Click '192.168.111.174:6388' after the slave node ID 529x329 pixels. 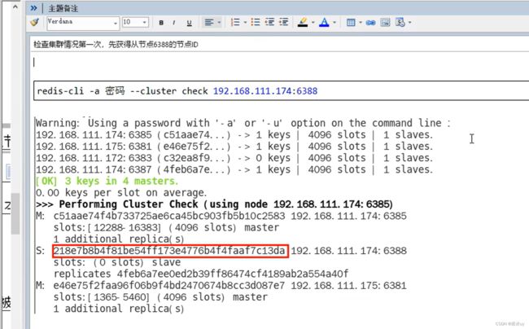click(x=349, y=251)
